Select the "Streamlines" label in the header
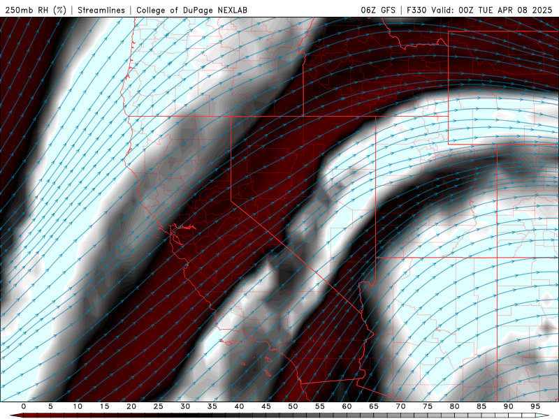Image resolution: width=559 pixels, height=419 pixels. 101,10
